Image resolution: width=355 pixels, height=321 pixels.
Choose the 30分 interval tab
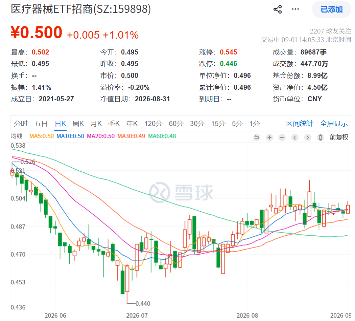[197, 124]
